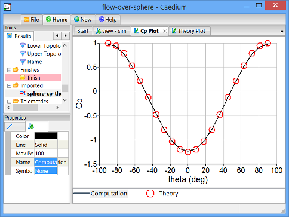The width and height of the screenshot is (289, 217).
Task: Click the tree horizontal scroll right arrow
Action: (x=57, y=108)
